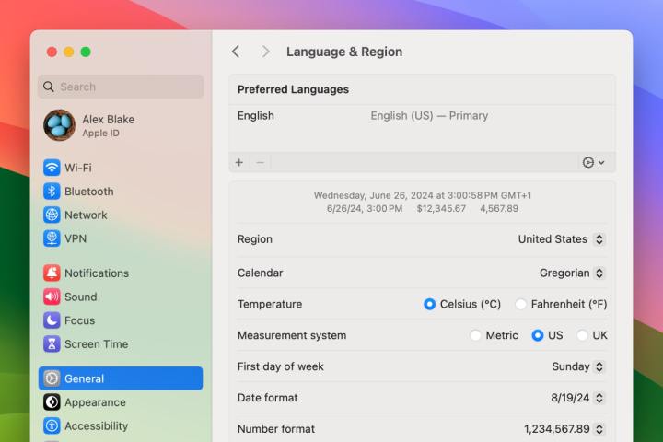This screenshot has height=442, width=663.
Task: Go to Appearance in the sidebar
Action: (x=94, y=402)
